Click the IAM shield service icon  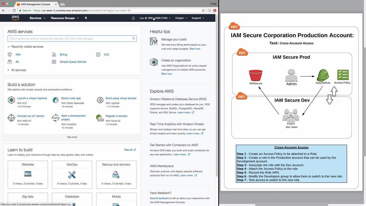coord(10,54)
